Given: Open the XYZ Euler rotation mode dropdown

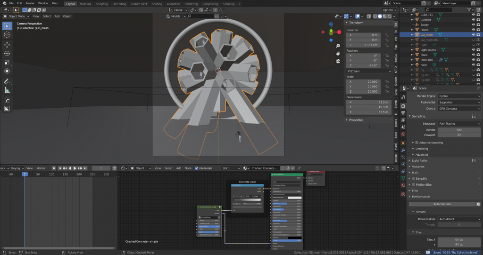Looking at the screenshot, I should (369, 71).
